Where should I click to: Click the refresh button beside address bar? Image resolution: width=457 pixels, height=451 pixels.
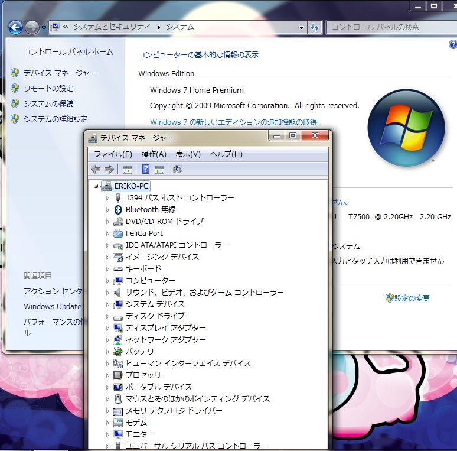coord(315,27)
